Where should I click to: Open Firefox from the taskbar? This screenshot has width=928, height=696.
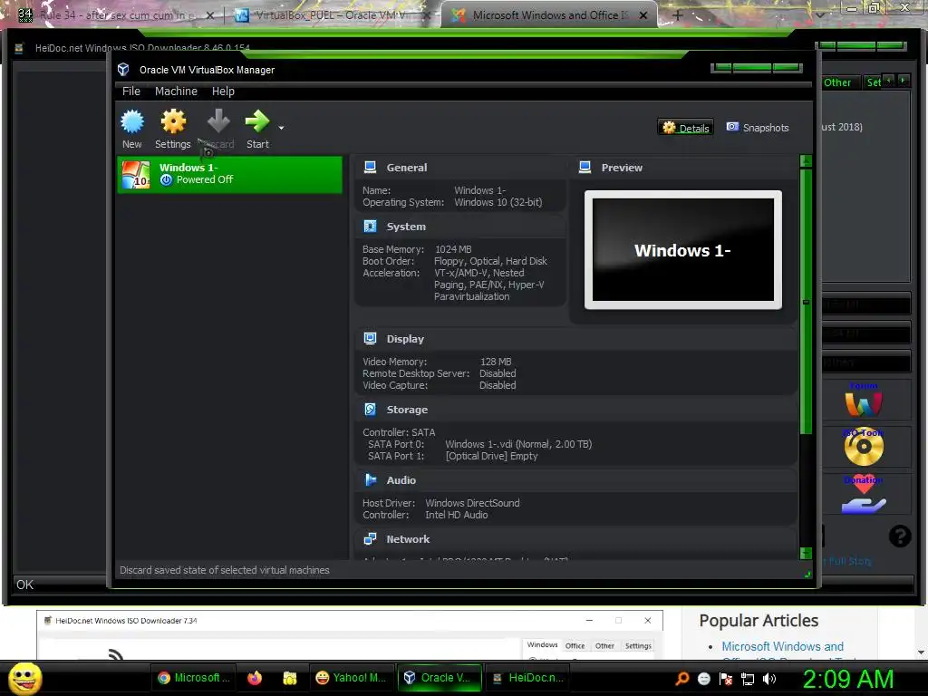click(x=255, y=678)
